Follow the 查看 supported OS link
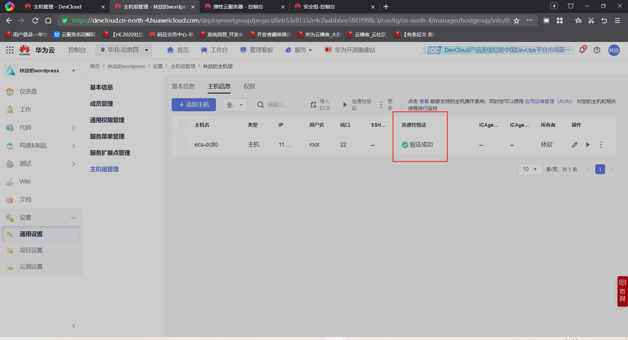Image resolution: width=628 pixels, height=340 pixels. [x=424, y=101]
